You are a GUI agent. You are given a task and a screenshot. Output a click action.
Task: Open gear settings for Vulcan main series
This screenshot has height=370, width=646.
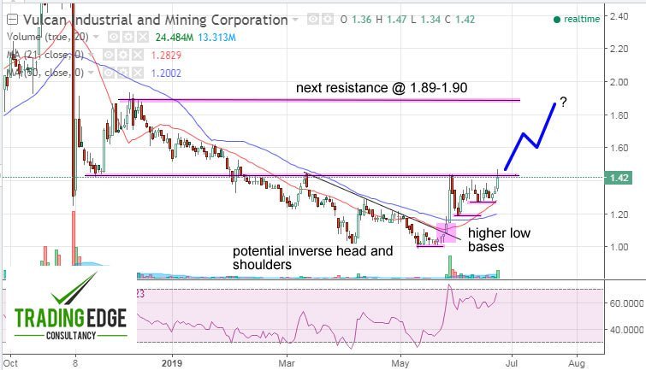pos(328,19)
